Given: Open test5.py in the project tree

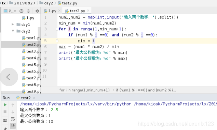Looking at the screenshot, I should pos(31,65).
